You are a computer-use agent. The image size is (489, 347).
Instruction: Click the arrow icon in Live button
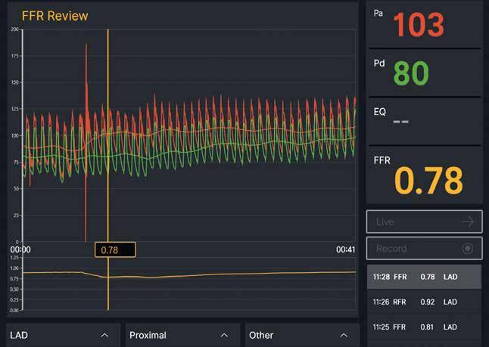coord(468,222)
